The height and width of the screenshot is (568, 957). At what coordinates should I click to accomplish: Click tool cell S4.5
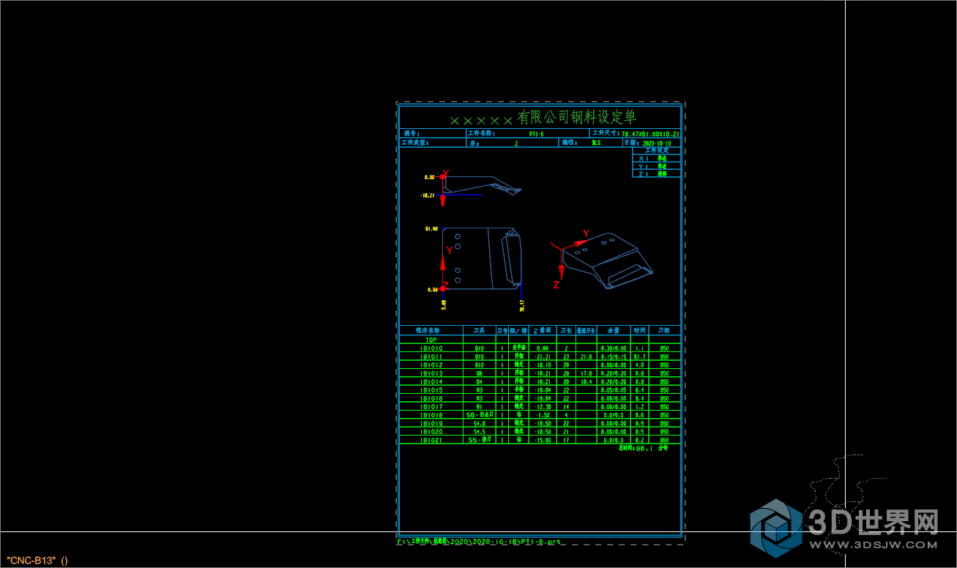pyautogui.click(x=480, y=432)
